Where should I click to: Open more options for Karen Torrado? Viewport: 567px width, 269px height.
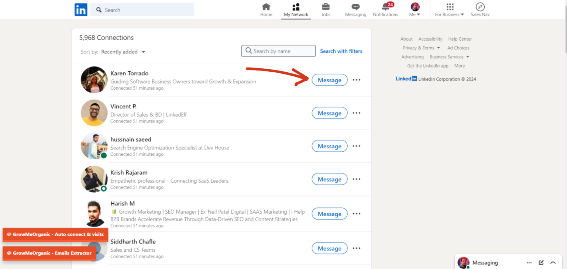[356, 80]
